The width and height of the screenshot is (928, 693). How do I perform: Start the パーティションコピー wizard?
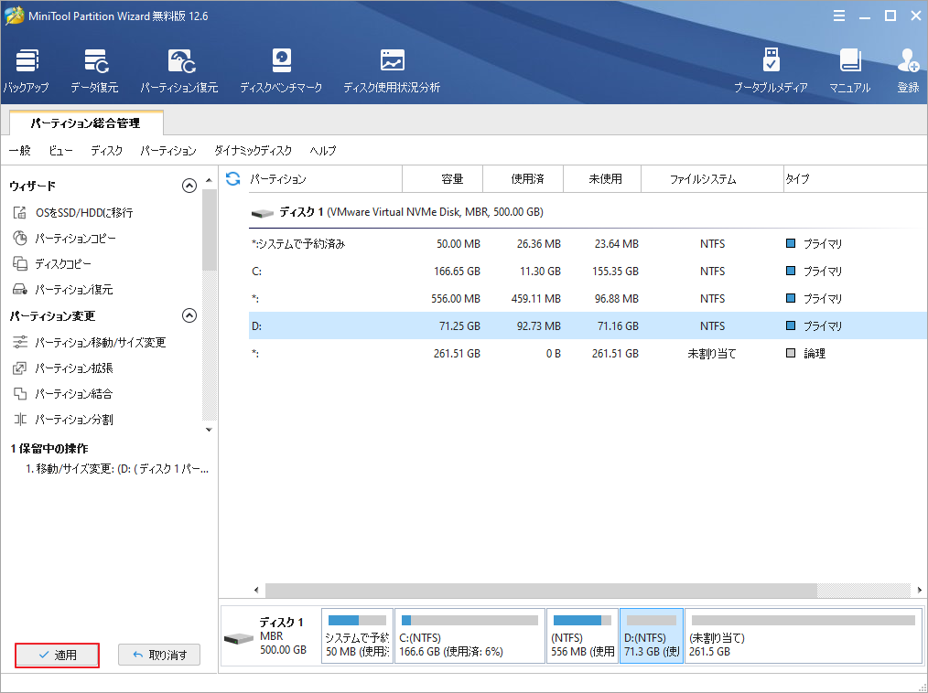pyautogui.click(x=64, y=239)
